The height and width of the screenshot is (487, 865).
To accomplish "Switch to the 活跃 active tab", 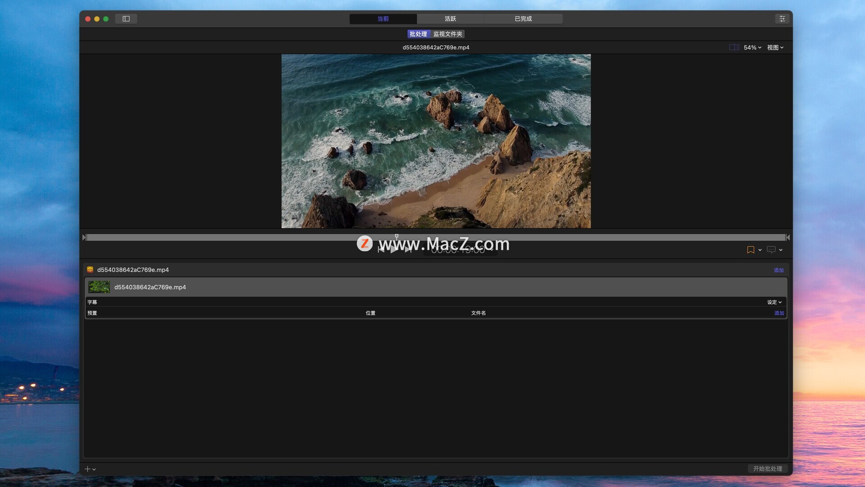I will tap(450, 19).
